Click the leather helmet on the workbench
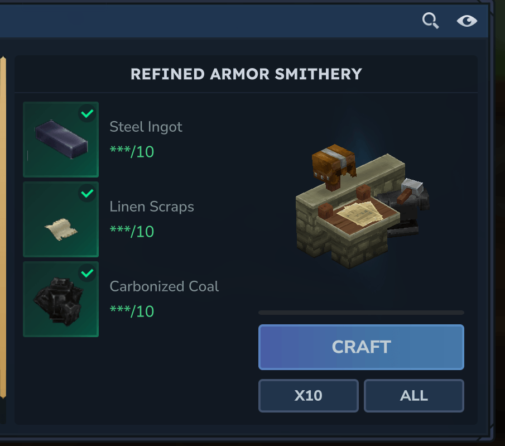Viewport: 505px width, 446px height. (x=334, y=166)
